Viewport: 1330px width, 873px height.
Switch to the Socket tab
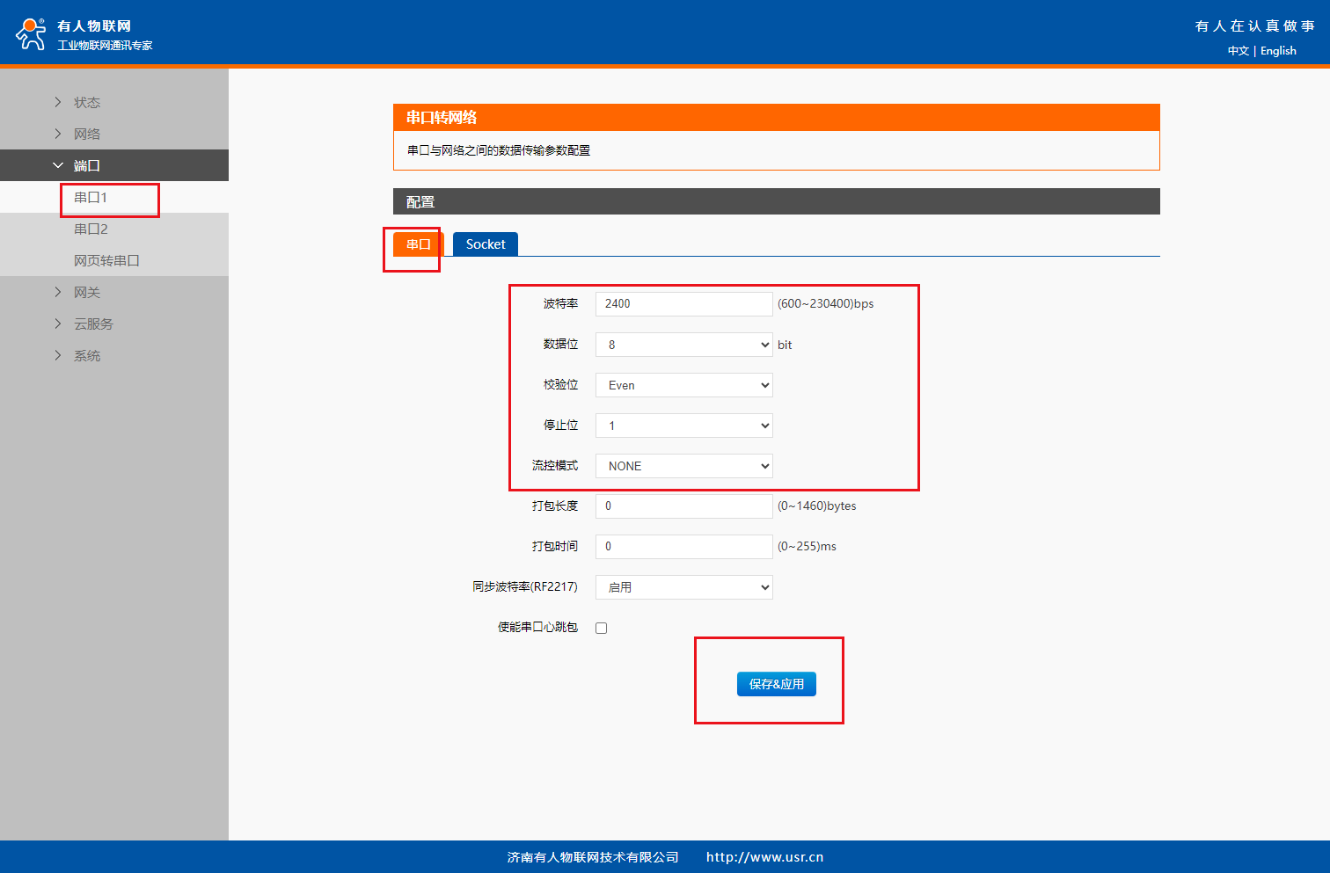pyautogui.click(x=485, y=244)
